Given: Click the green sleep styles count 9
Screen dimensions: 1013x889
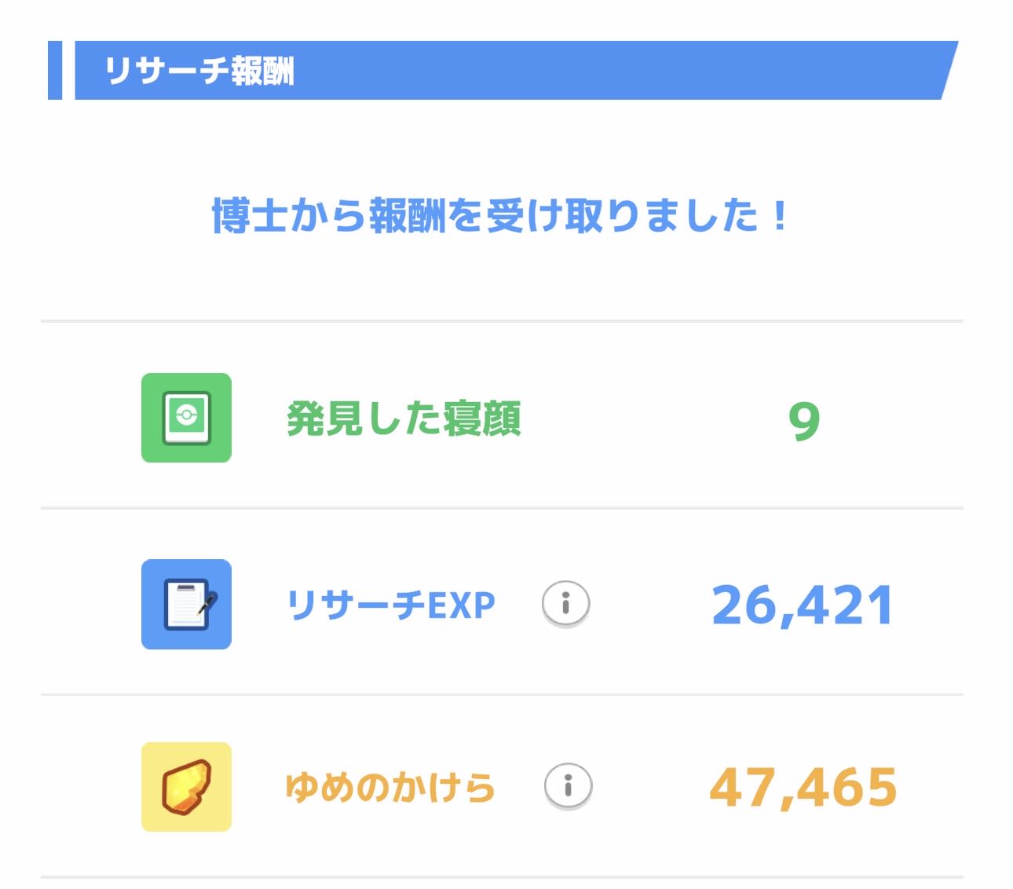Looking at the screenshot, I should (803, 421).
